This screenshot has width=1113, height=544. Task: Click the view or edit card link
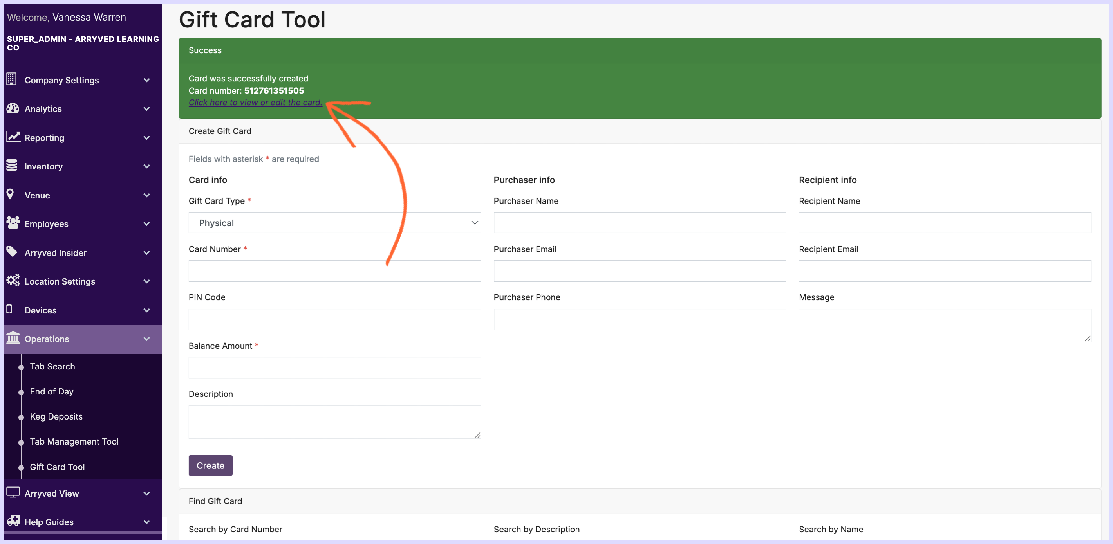click(255, 102)
